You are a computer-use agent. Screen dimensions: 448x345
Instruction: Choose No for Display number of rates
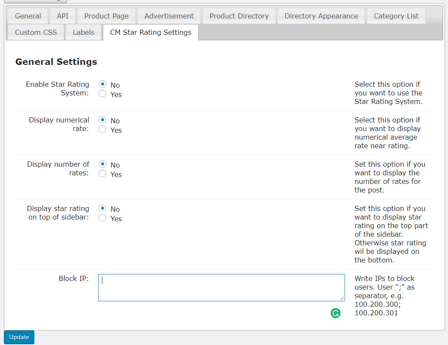102,165
